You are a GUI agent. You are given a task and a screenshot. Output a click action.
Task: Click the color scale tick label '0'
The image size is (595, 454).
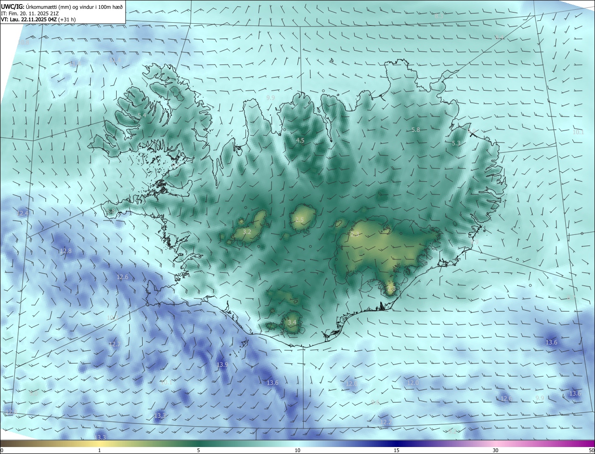click(2, 450)
